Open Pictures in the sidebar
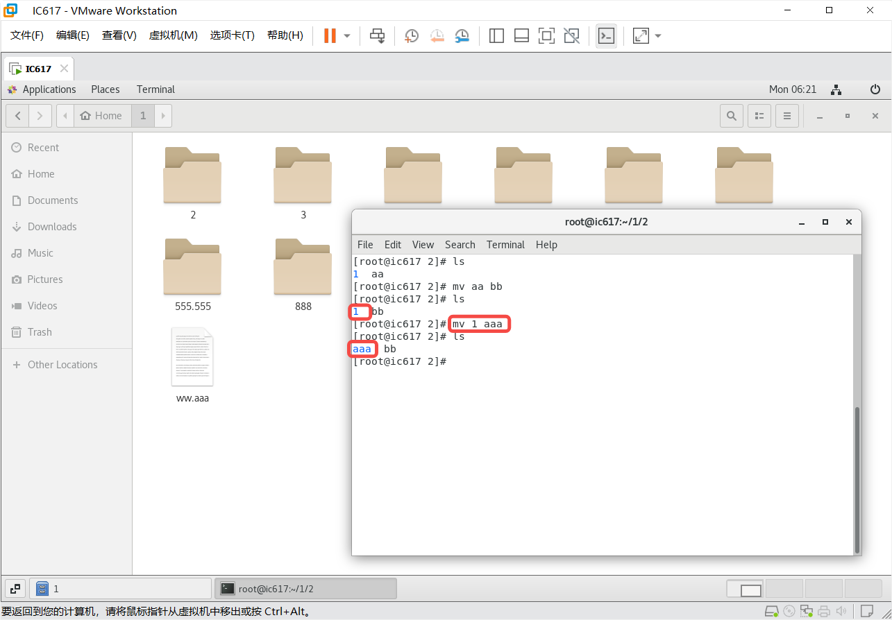The image size is (892, 620). click(x=66, y=279)
